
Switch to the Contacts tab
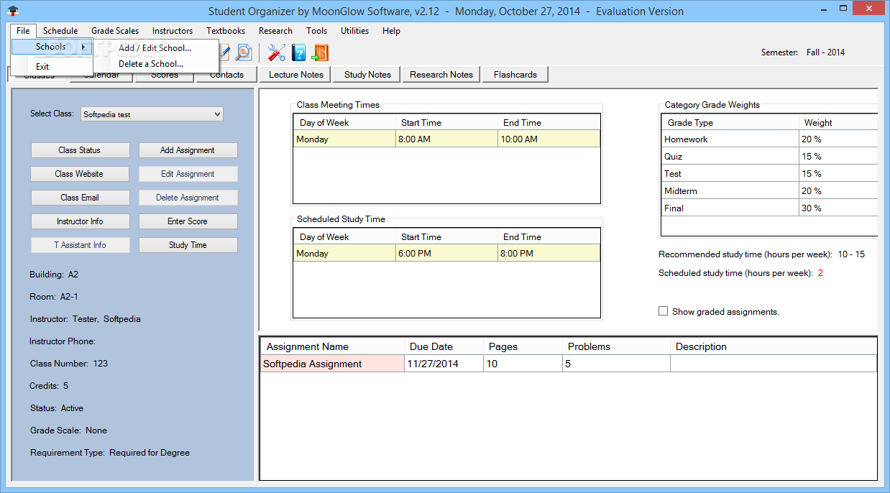point(226,75)
